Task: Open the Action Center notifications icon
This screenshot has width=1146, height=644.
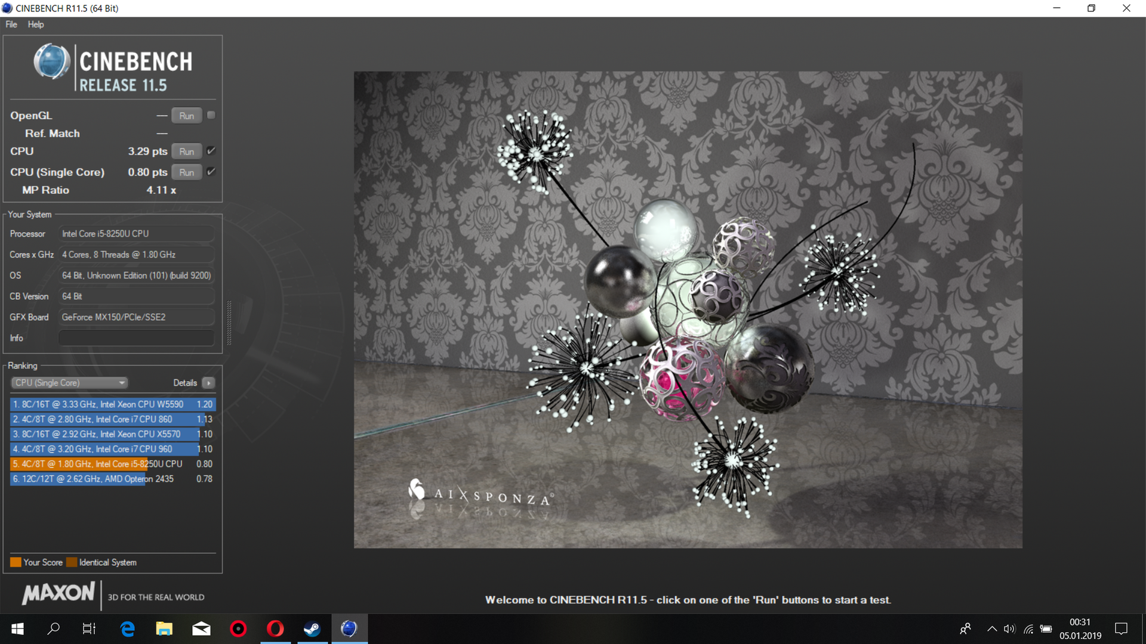Action: pyautogui.click(x=1121, y=628)
